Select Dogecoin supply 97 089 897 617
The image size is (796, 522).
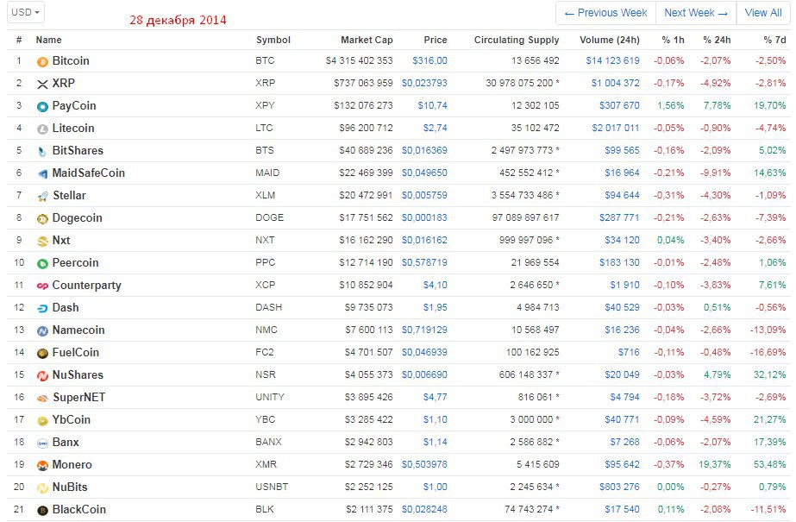[525, 217]
